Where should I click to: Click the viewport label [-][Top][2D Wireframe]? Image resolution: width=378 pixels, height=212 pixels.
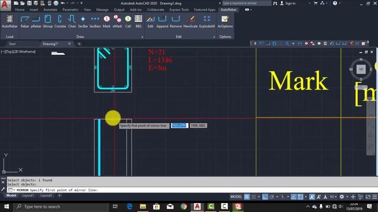pyautogui.click(x=18, y=52)
